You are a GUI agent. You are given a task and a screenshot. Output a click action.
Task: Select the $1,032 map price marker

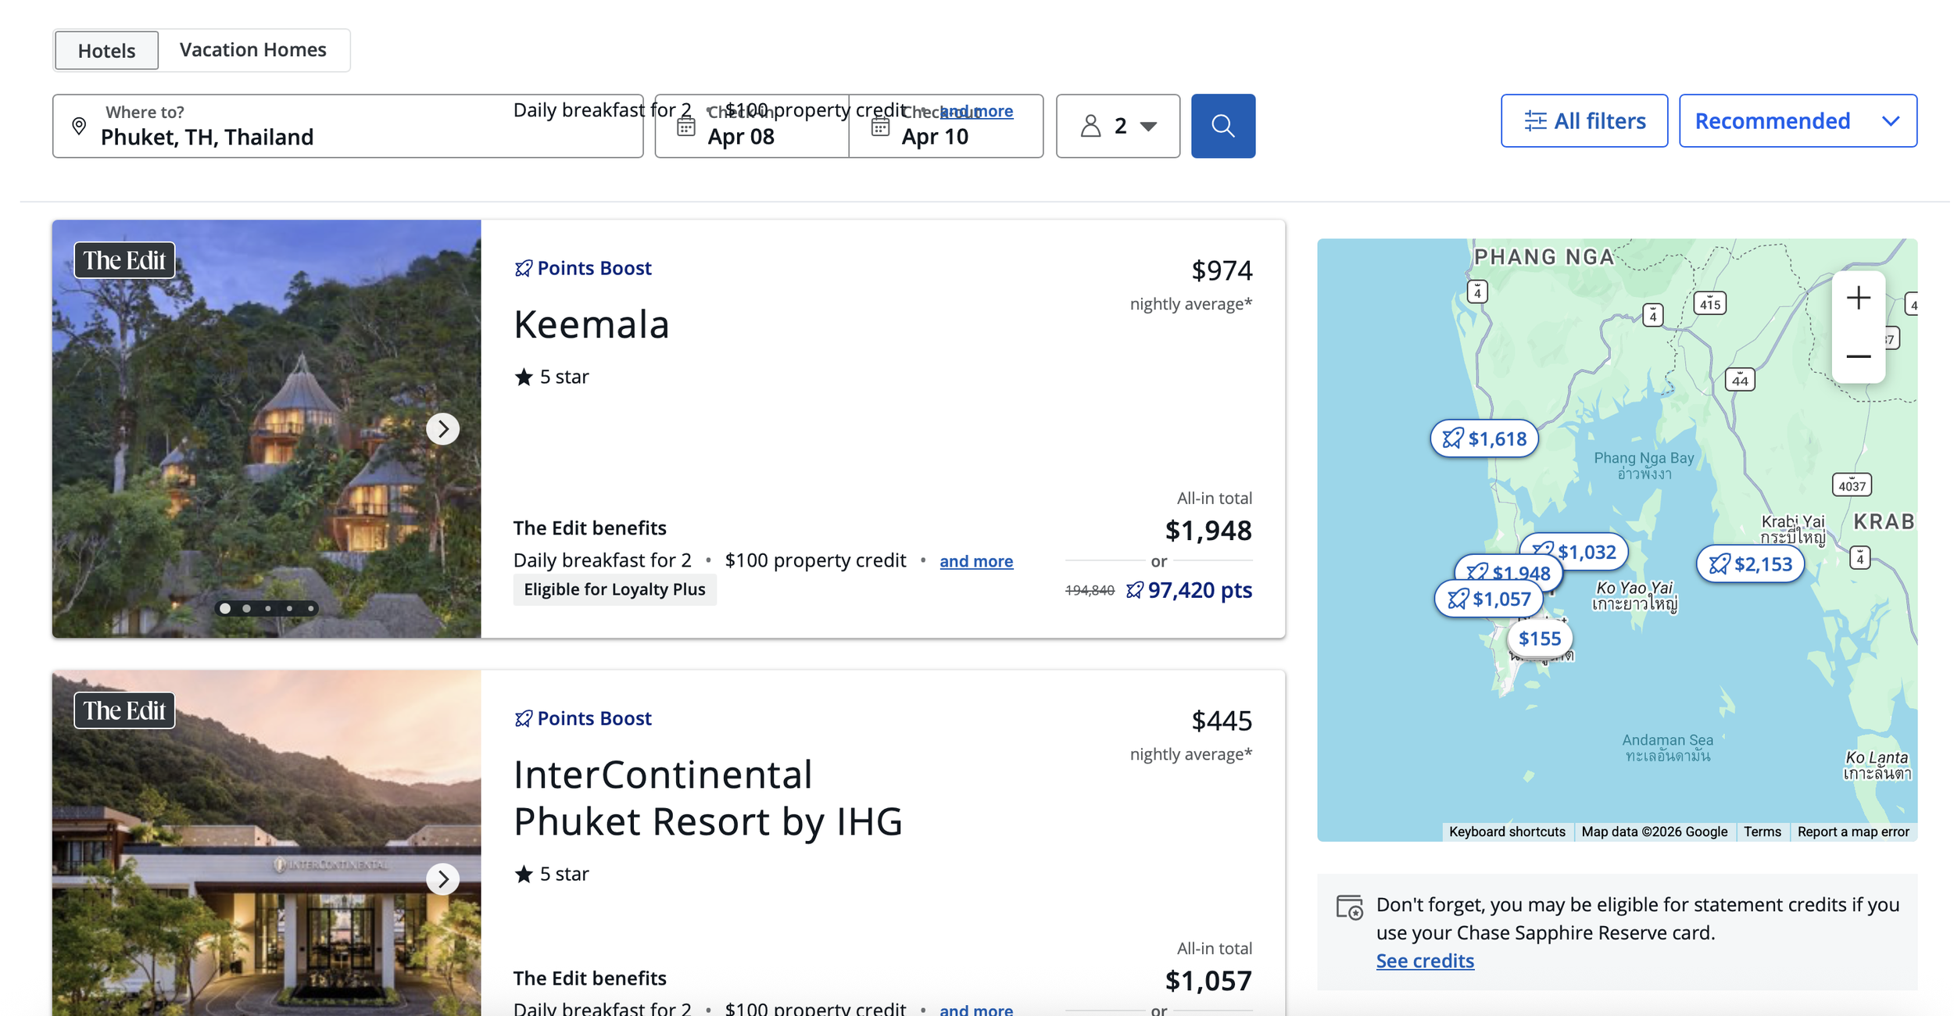1574,552
